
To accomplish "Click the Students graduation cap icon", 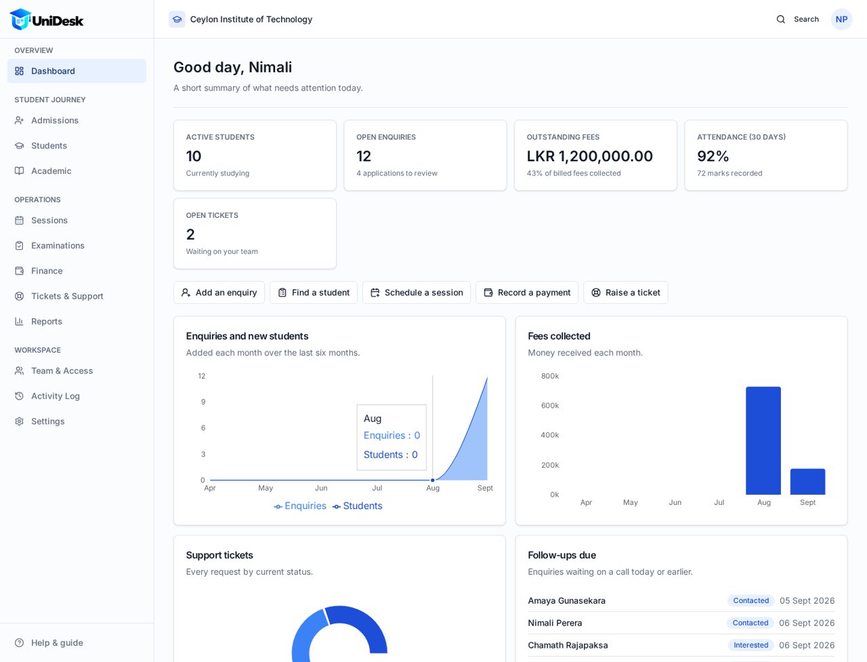I will pyautogui.click(x=20, y=146).
